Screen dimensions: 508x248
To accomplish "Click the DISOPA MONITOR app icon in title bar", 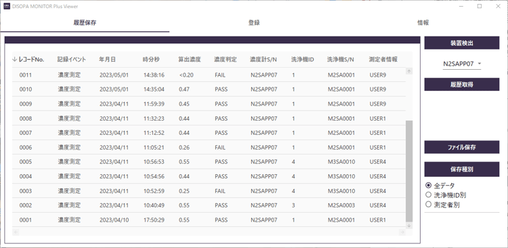I will (x=7, y=6).
